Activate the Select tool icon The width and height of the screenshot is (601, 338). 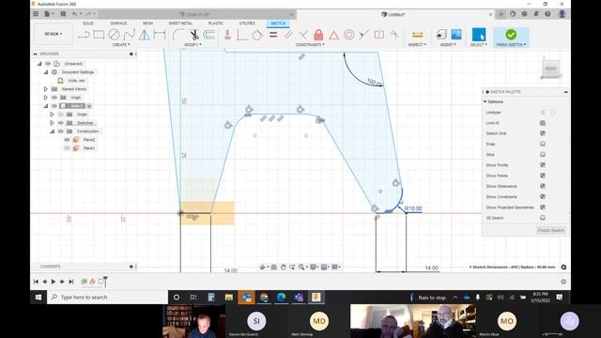coord(479,35)
